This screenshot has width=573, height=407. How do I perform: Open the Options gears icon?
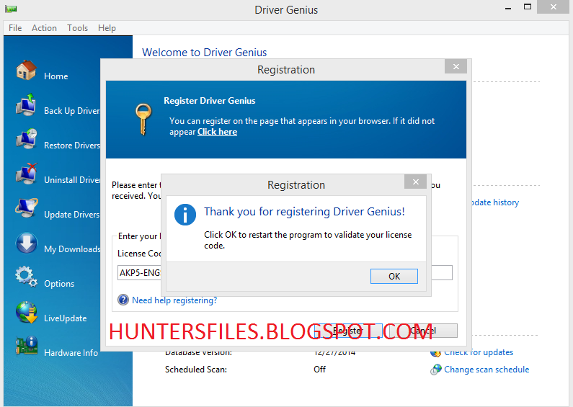click(27, 277)
